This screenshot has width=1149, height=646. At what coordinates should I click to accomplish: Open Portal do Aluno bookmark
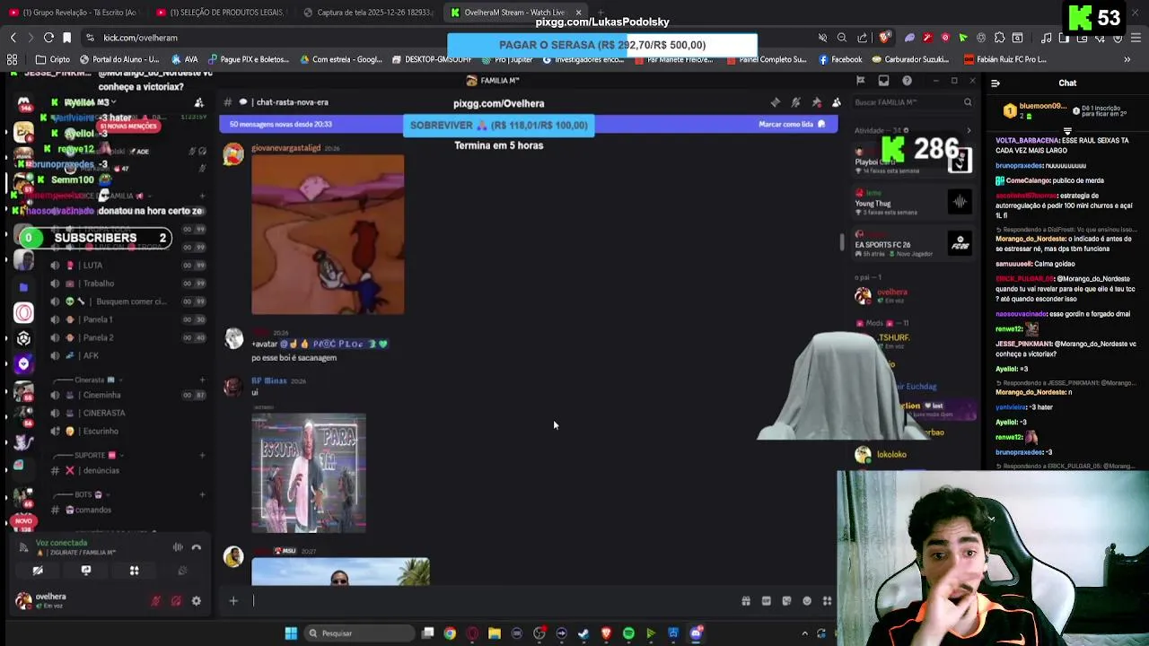point(119,59)
